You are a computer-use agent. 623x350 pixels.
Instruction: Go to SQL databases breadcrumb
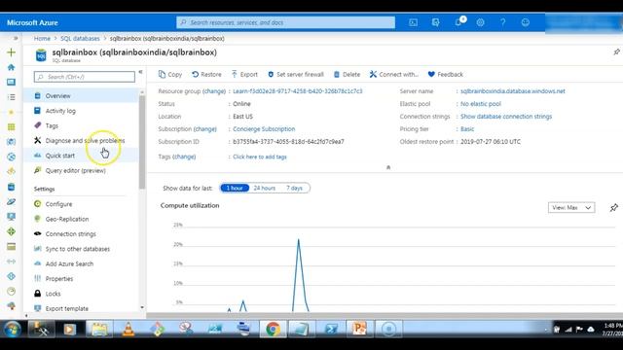coord(80,39)
